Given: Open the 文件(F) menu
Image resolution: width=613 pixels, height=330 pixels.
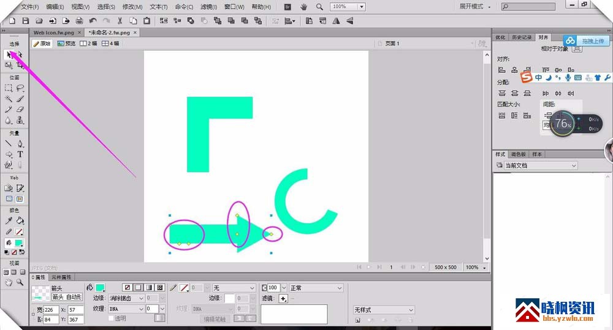Looking at the screenshot, I should pyautogui.click(x=29, y=7).
